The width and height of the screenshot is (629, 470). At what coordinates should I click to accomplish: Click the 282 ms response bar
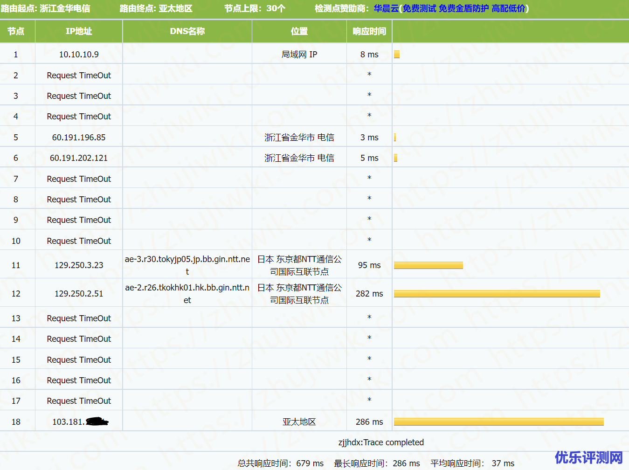(x=497, y=294)
